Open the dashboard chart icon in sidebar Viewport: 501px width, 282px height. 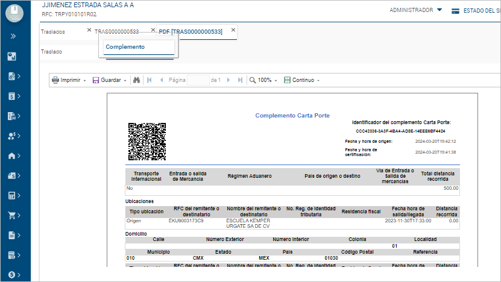(11, 57)
